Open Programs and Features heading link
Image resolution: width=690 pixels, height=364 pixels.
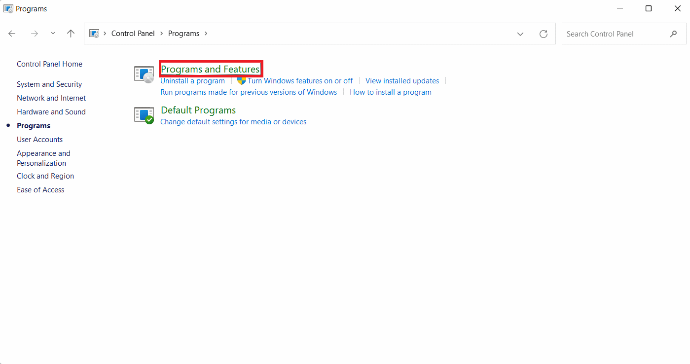pyautogui.click(x=211, y=69)
